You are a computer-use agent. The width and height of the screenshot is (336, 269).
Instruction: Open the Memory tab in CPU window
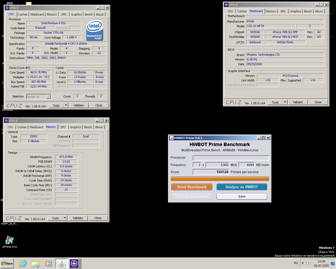52,14
